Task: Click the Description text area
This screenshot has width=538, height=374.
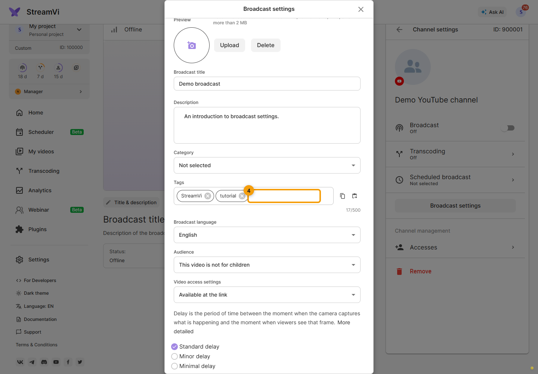Action: tap(267, 125)
